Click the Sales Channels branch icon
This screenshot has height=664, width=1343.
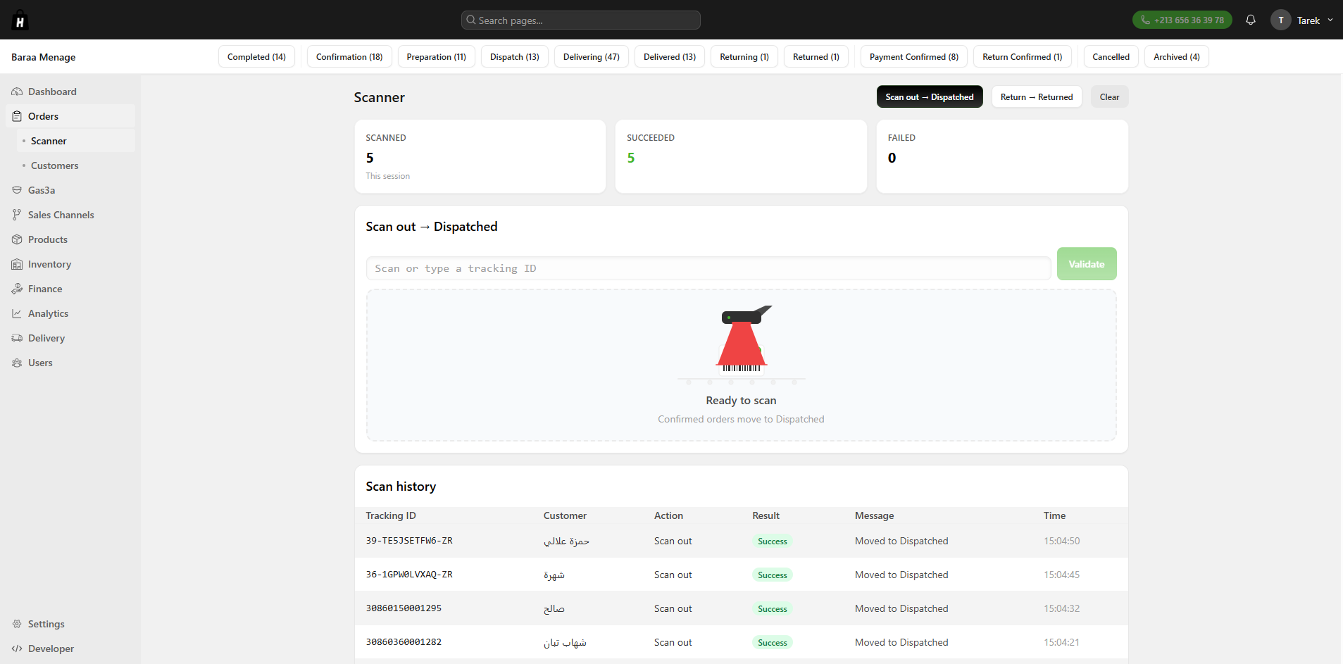click(x=17, y=215)
